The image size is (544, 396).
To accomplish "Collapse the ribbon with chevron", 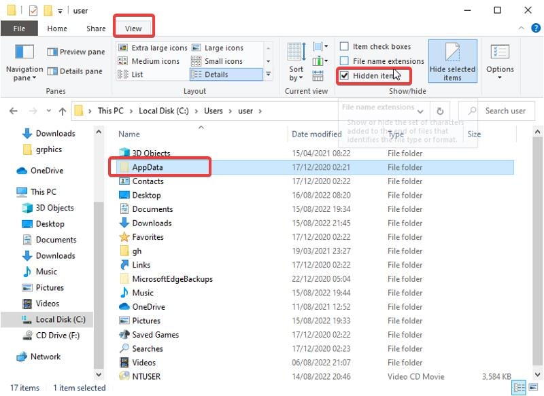I will (x=521, y=28).
